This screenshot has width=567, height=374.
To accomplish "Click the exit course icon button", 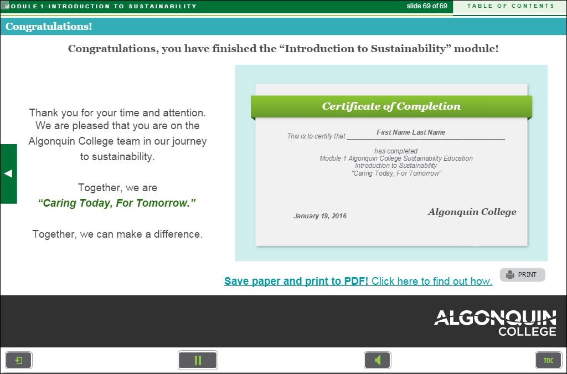I will coord(19,360).
